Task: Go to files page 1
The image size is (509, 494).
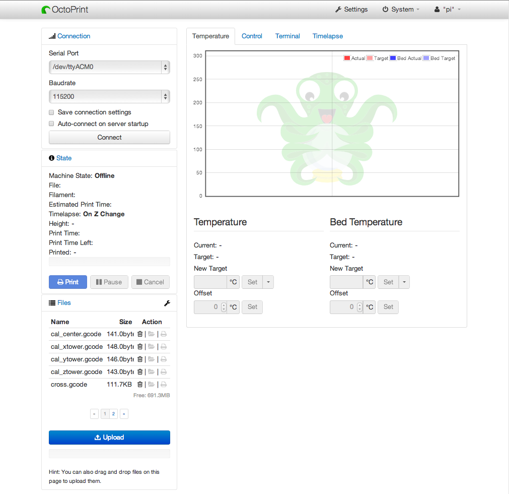Action: click(105, 414)
